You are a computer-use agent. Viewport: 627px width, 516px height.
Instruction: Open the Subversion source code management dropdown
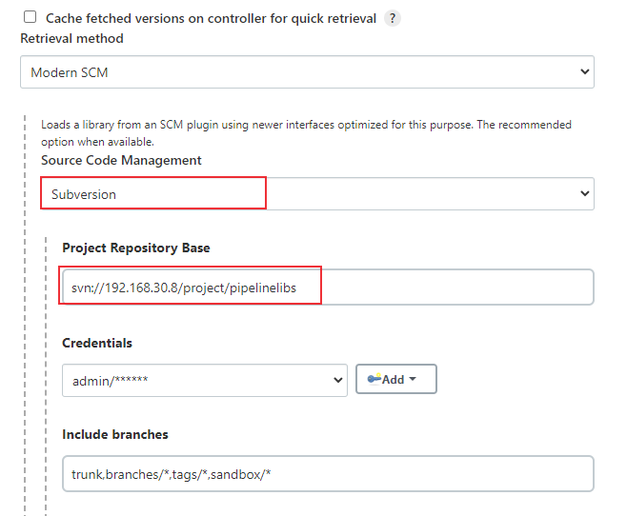[317, 193]
